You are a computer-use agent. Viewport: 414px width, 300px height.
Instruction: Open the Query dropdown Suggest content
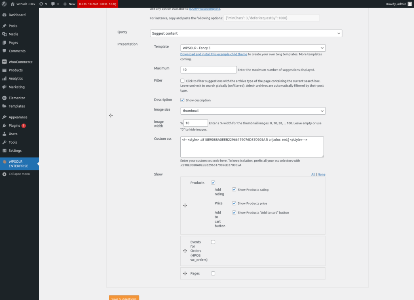(x=246, y=33)
